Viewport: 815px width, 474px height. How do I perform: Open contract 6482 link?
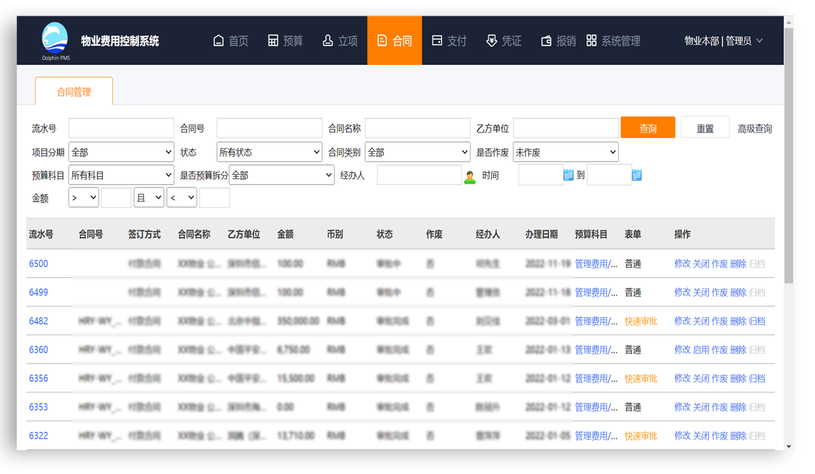pyautogui.click(x=38, y=321)
